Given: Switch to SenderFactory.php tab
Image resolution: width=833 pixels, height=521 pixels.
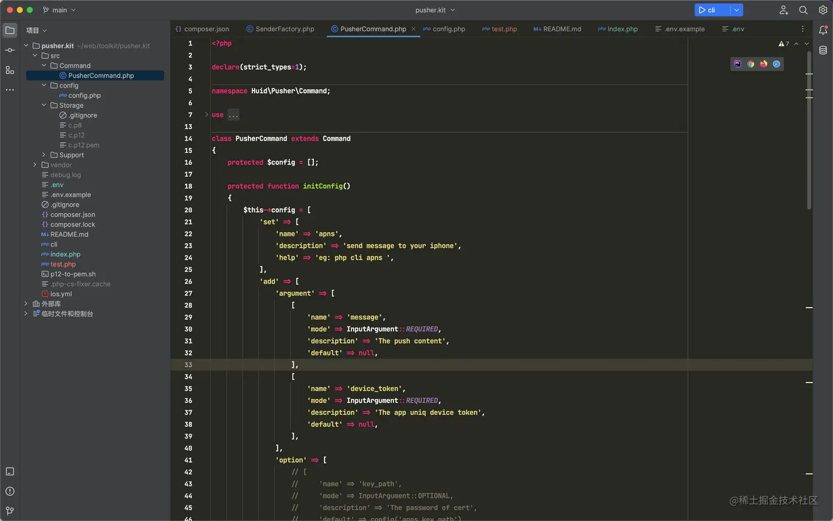Looking at the screenshot, I should pos(280,29).
